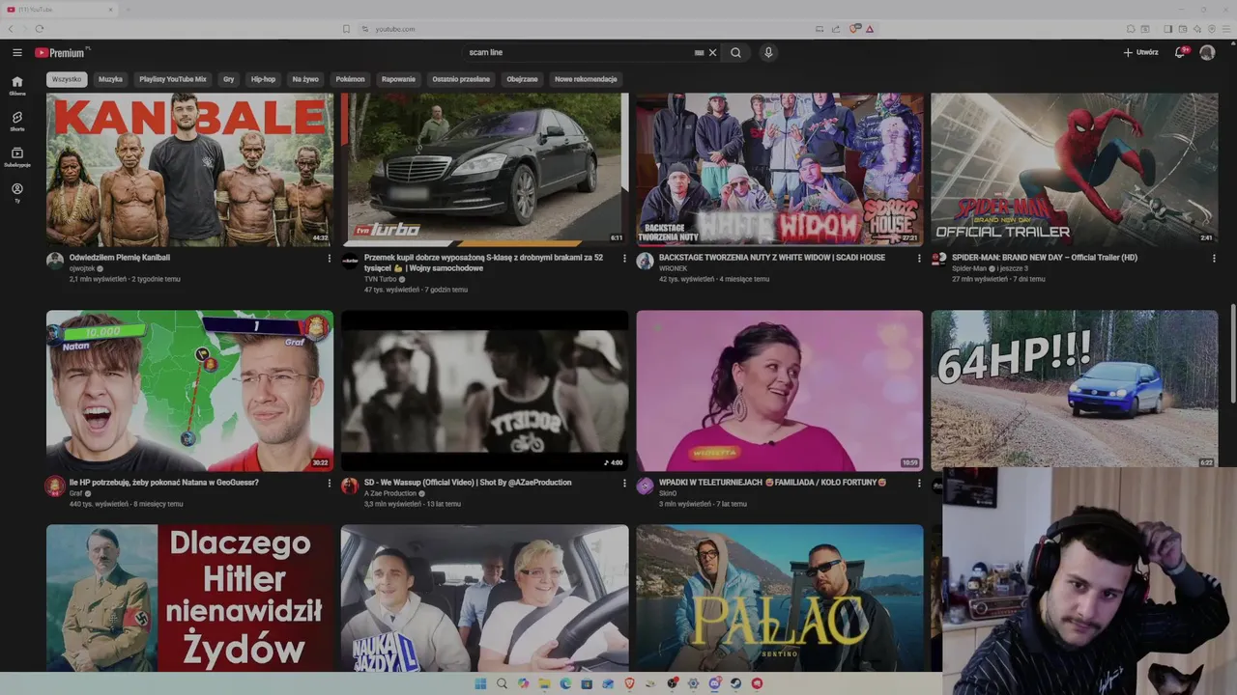
Task: Open options for Spider-Man trailer video
Action: (1214, 259)
